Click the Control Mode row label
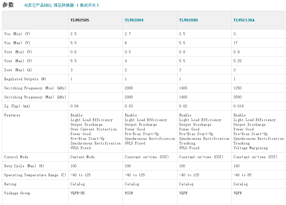Image resolution: width=286 pixels, height=205 pixels. 16,157
